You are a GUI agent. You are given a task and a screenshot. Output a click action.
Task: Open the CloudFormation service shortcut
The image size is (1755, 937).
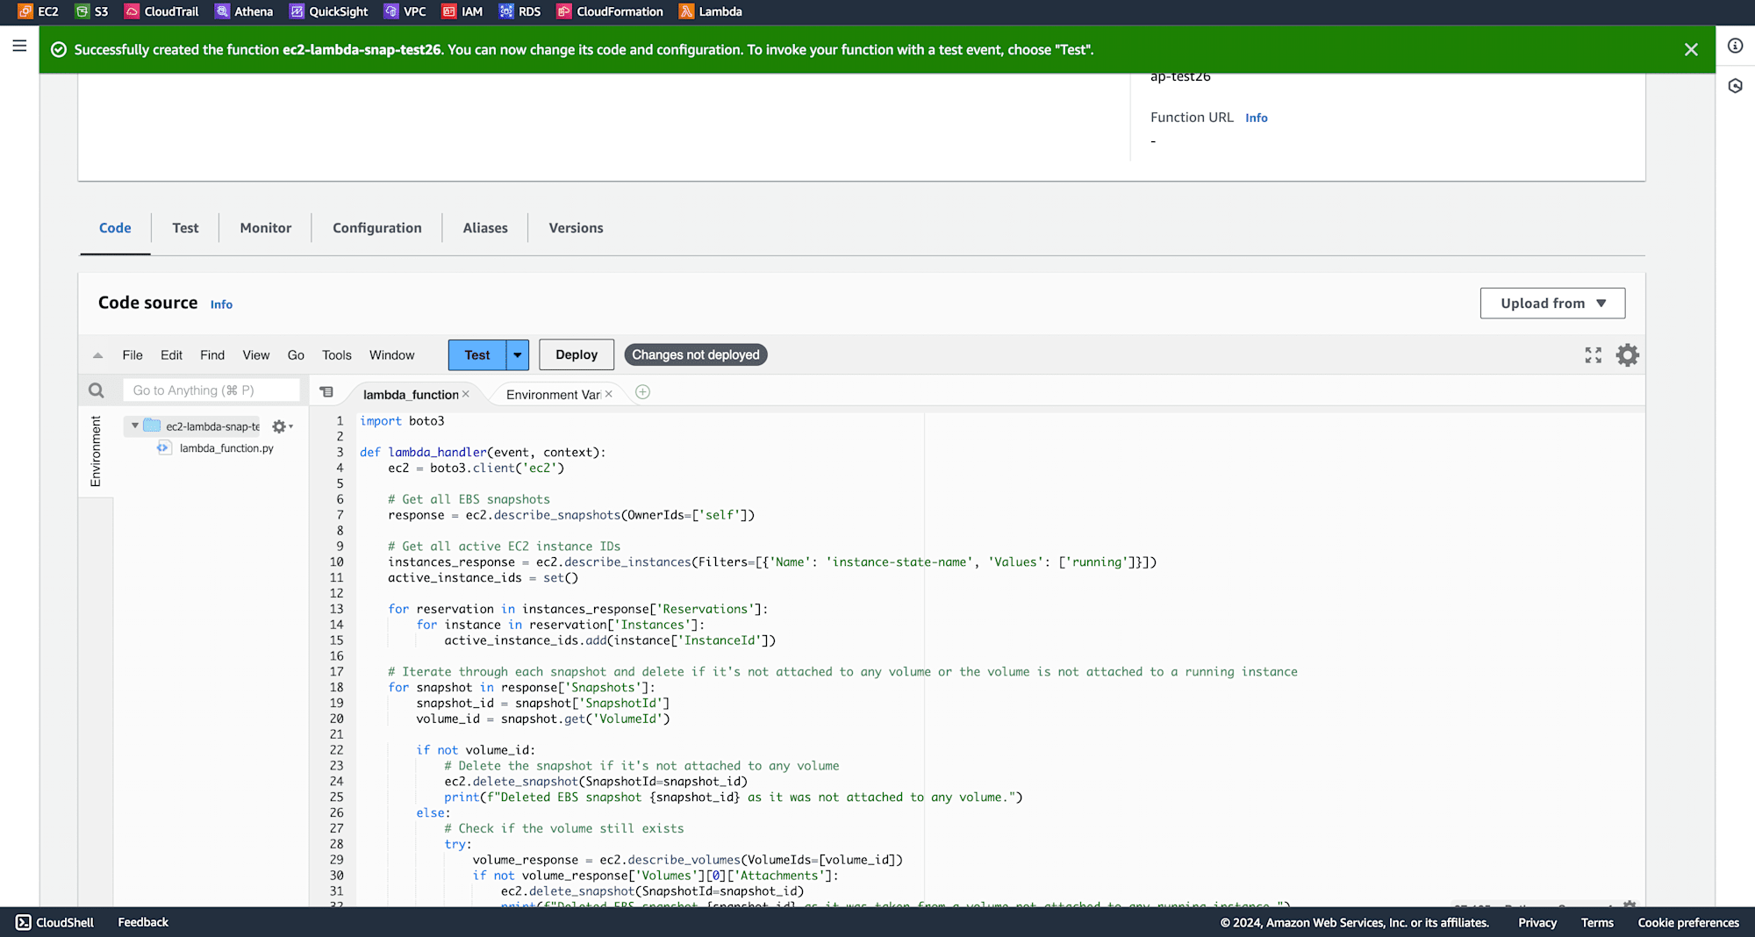click(x=610, y=11)
